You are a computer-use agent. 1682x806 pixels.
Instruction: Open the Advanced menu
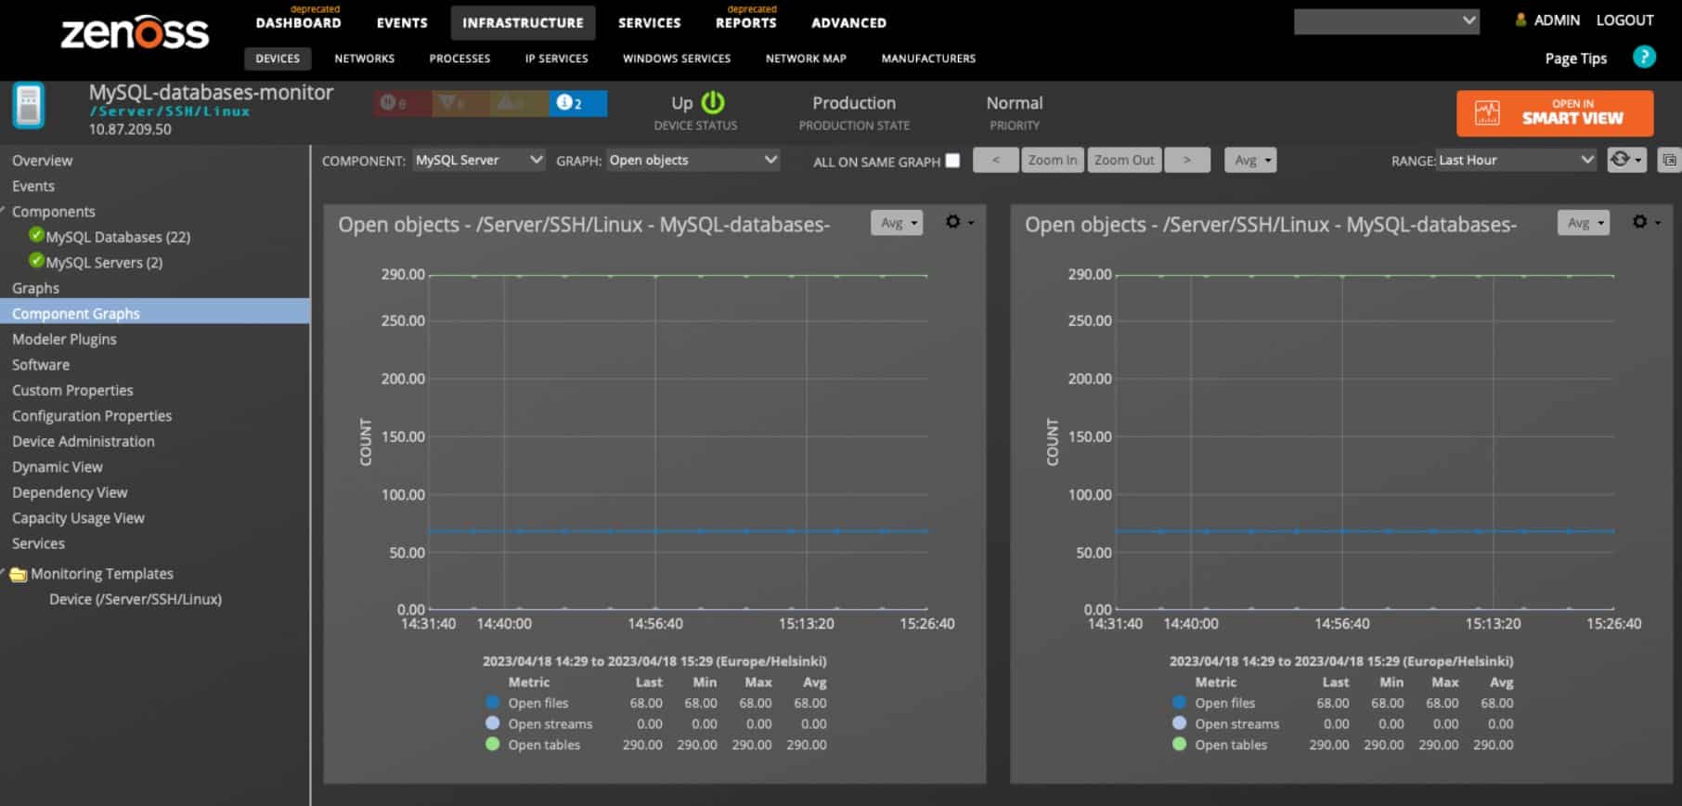click(848, 22)
